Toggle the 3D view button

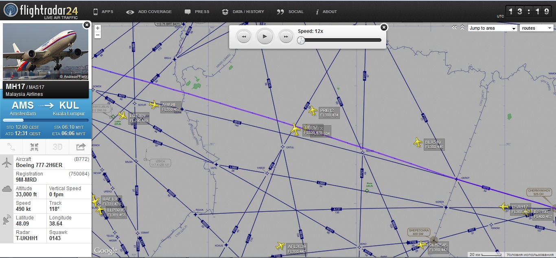[x=57, y=147]
